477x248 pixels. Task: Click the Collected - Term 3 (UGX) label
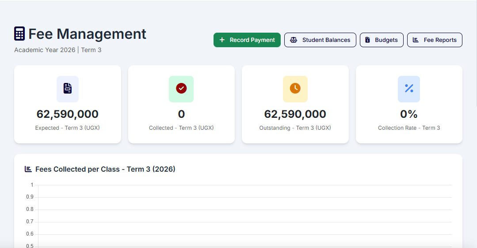pos(181,128)
